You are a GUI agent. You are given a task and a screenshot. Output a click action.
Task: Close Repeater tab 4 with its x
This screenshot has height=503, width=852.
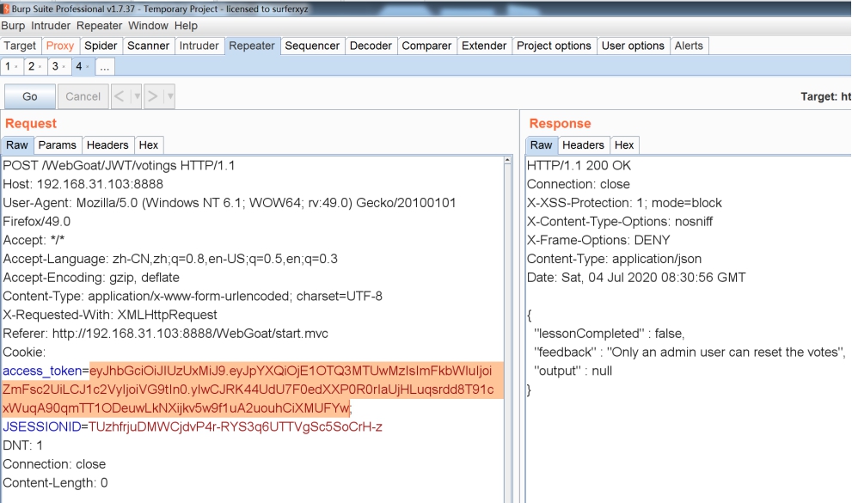pyautogui.click(x=88, y=67)
